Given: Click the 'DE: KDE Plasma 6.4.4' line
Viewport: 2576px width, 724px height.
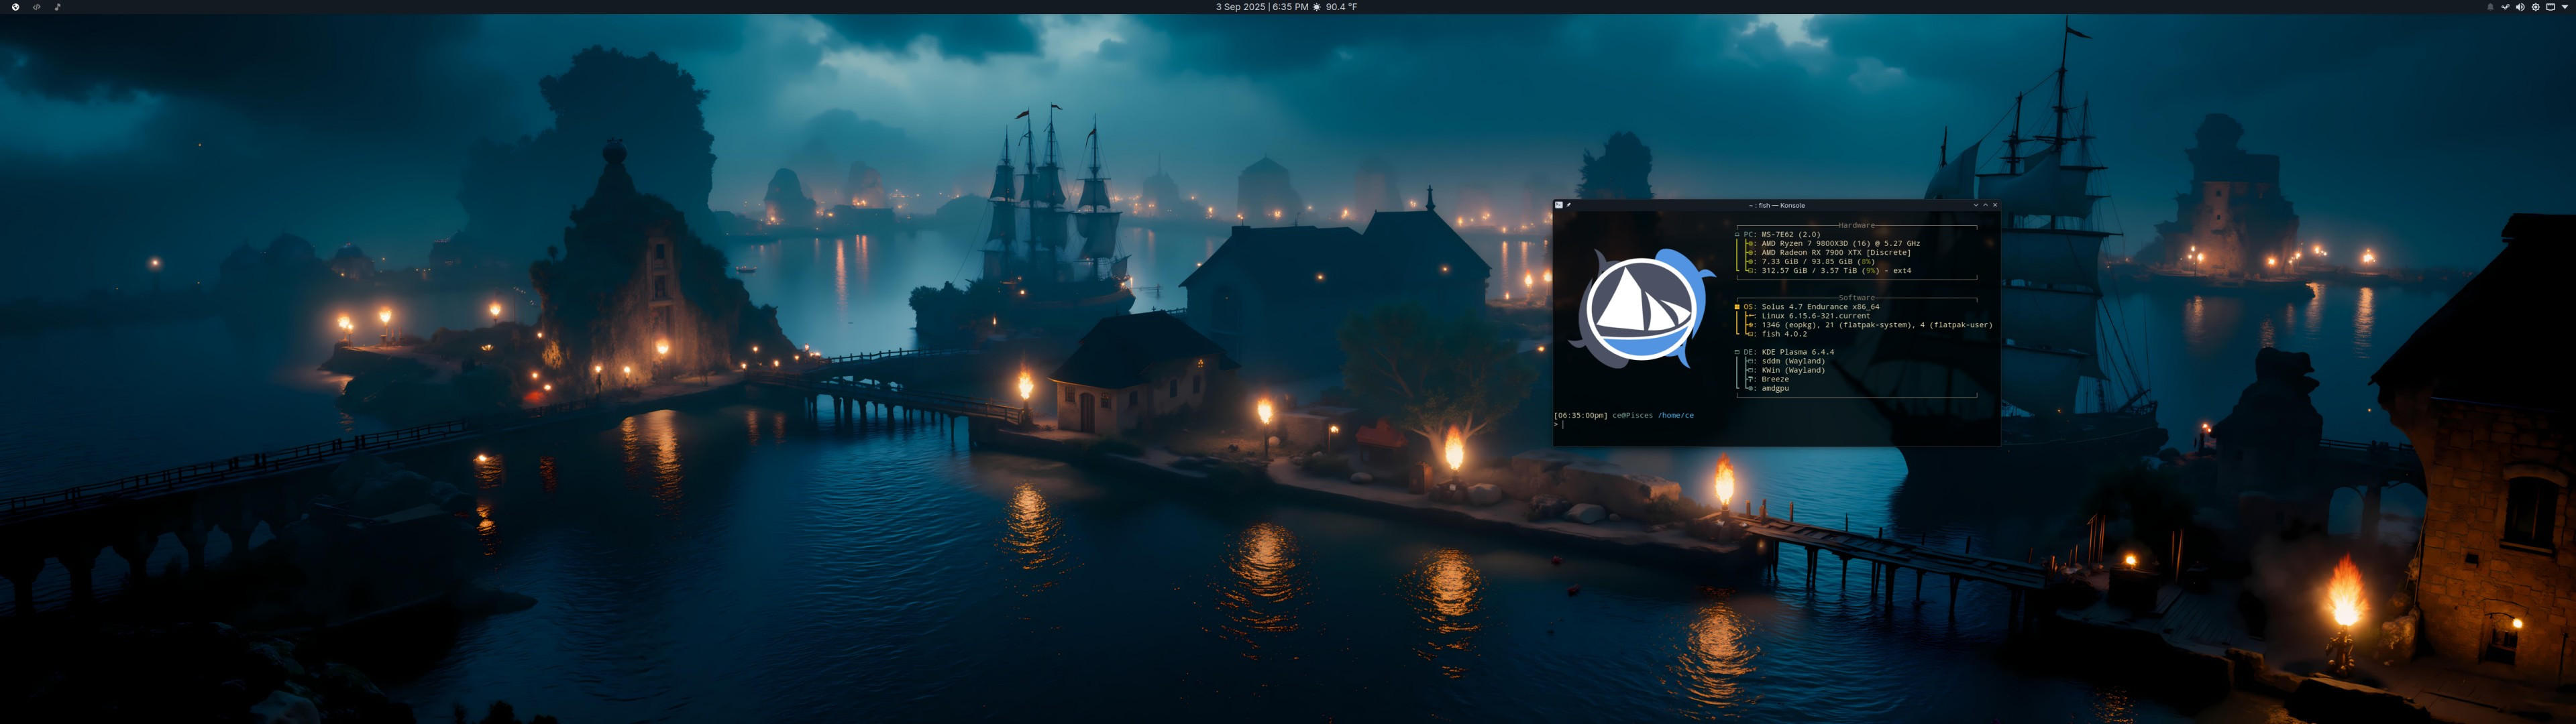Looking at the screenshot, I should click(1784, 352).
